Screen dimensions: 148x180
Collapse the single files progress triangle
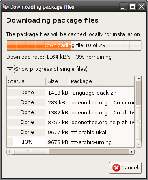(10, 69)
